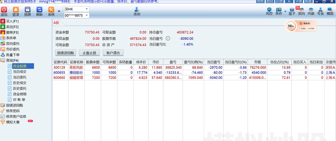Click the info icon beside 当日盈亏

click(168, 38)
